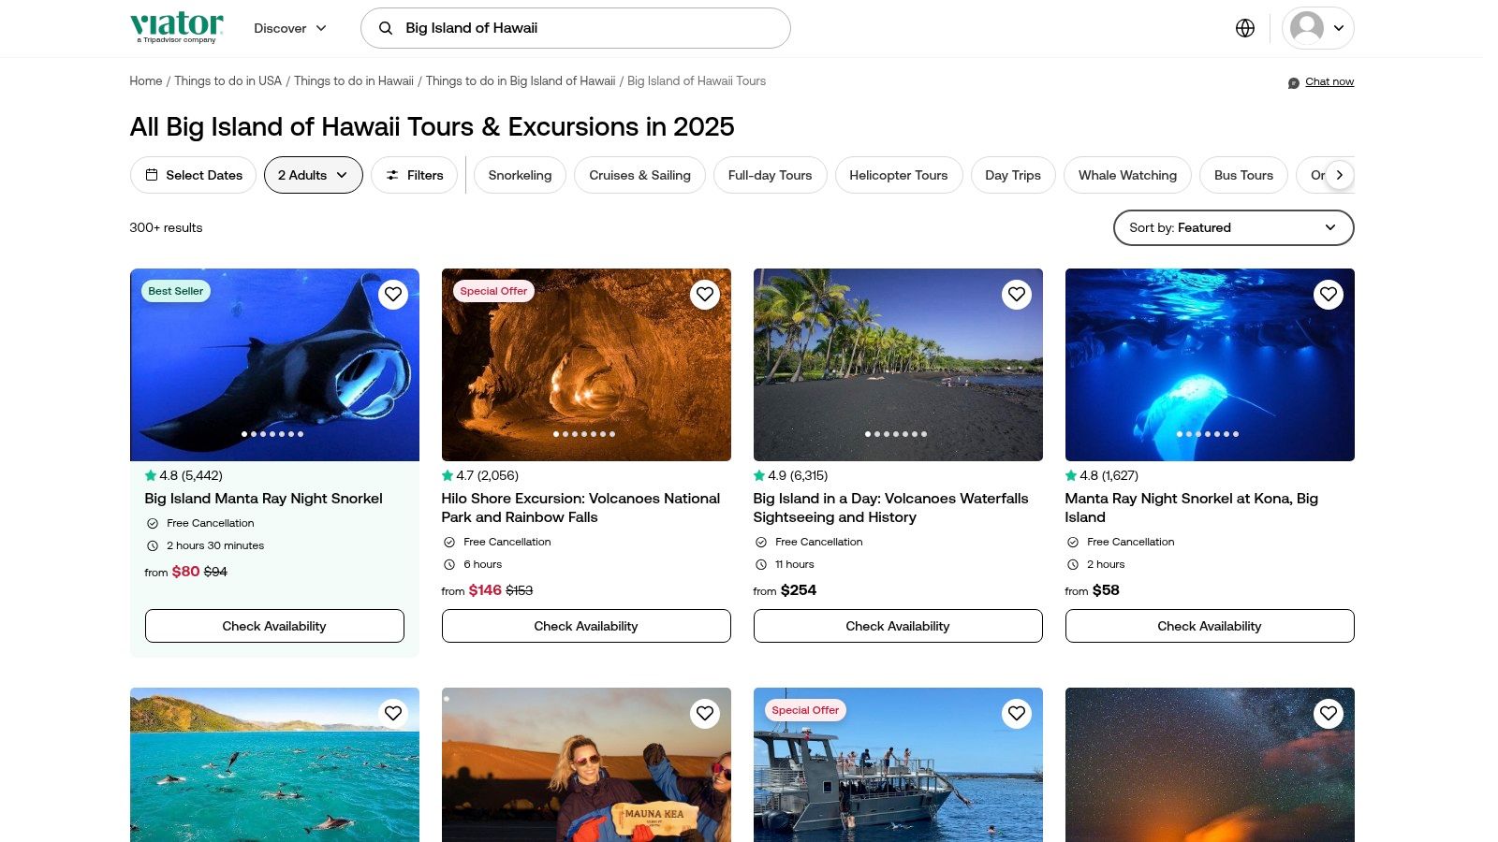
Task: Check Availability for the $254 tour
Action: (897, 626)
